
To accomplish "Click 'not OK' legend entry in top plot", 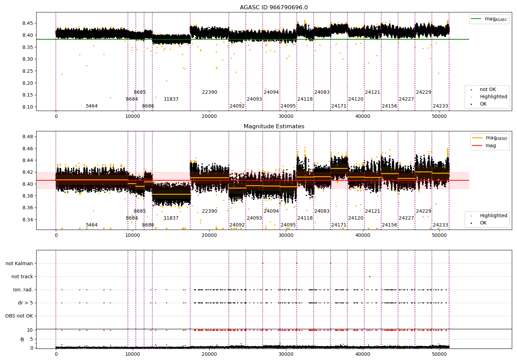I will pyautogui.click(x=488, y=90).
